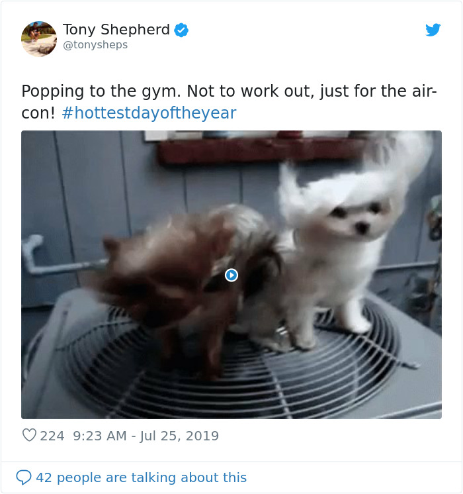Play the GIF with the center play button
The width and height of the screenshot is (463, 494).
click(232, 275)
